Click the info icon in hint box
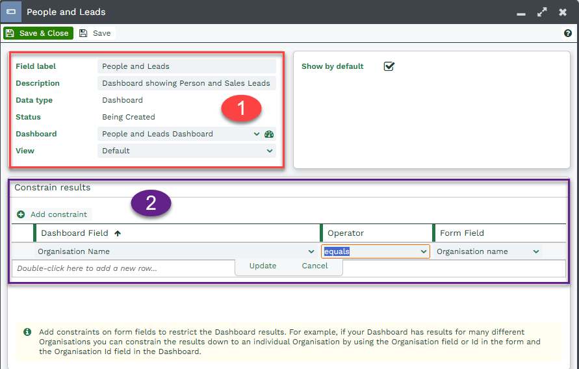Viewport: 579px width, 369px height. [27, 332]
